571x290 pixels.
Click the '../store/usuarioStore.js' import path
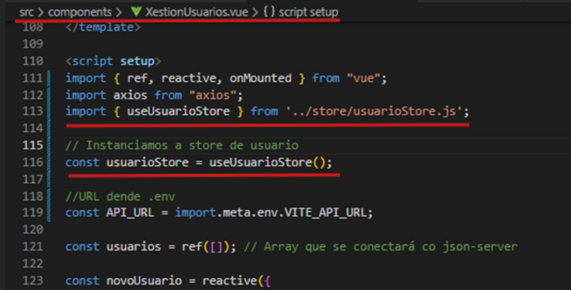(374, 111)
